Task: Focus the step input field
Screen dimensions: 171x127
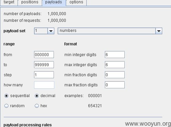Action: (44, 75)
